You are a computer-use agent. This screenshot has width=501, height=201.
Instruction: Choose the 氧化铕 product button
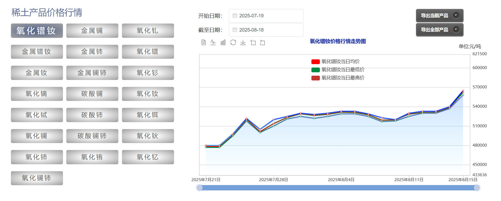[92, 157]
